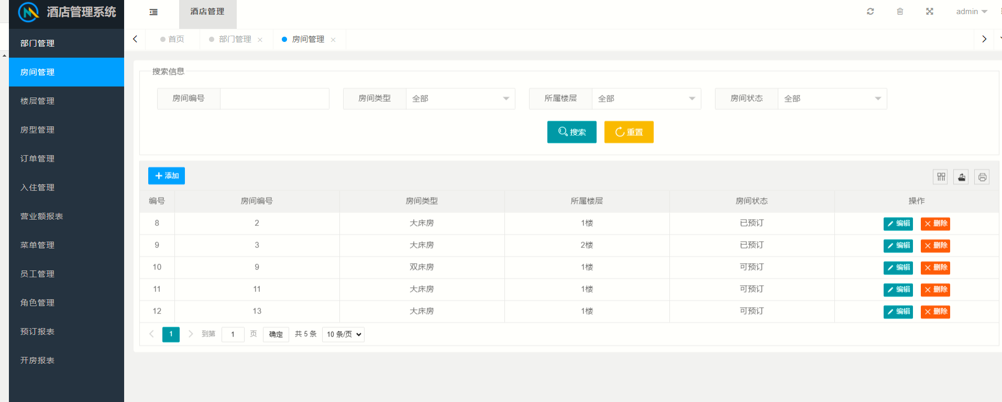Open the admin user dropdown
Screen dimensions: 1002x402
[972, 12]
